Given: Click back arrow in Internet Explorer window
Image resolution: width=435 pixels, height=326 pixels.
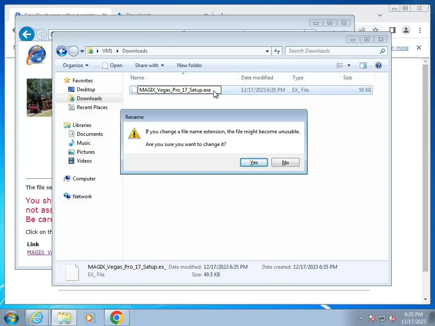Looking at the screenshot, I should pos(27,34).
